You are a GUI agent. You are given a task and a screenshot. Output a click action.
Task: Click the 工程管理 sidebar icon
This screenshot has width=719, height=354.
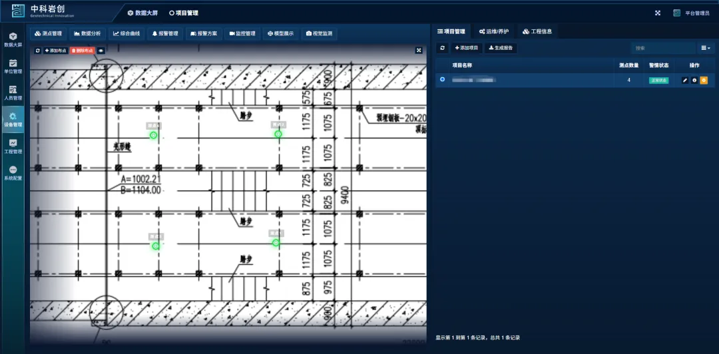(x=13, y=146)
